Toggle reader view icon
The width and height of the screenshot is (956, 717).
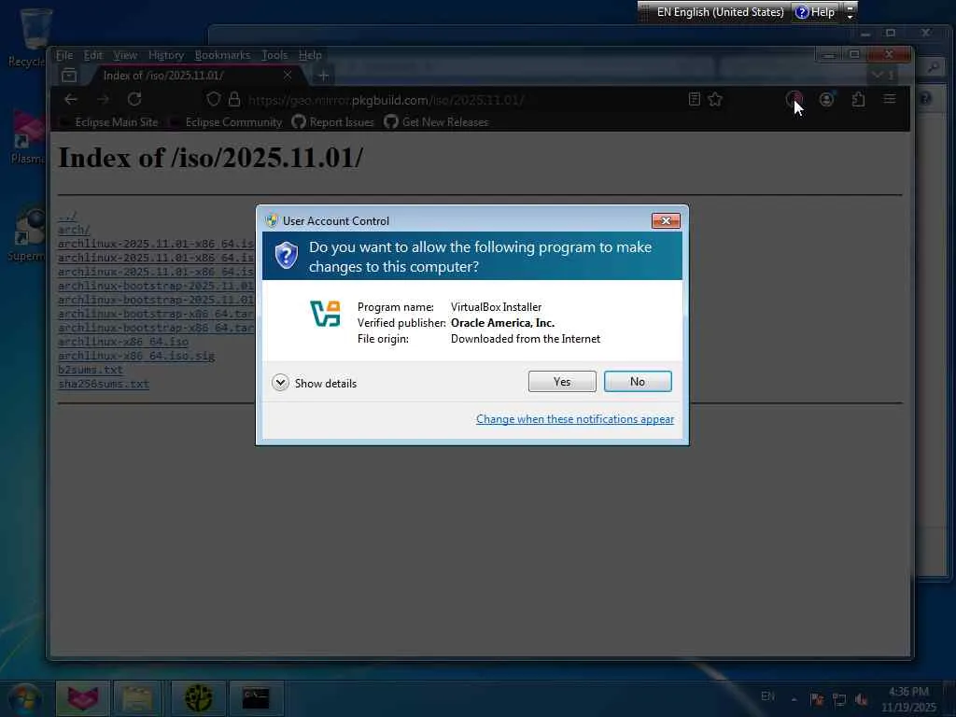tap(694, 99)
